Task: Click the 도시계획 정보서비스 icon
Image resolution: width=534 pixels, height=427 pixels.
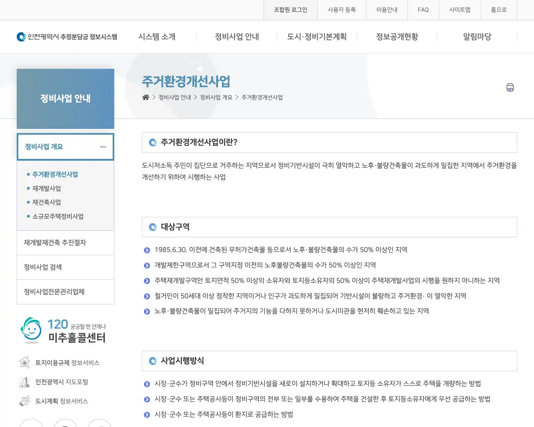Action: pyautogui.click(x=25, y=401)
